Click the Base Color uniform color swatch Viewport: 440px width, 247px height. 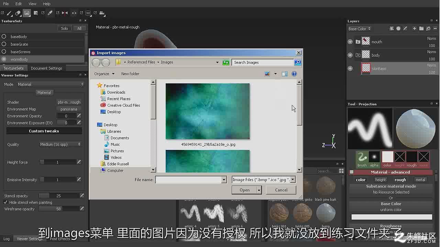pos(392,217)
